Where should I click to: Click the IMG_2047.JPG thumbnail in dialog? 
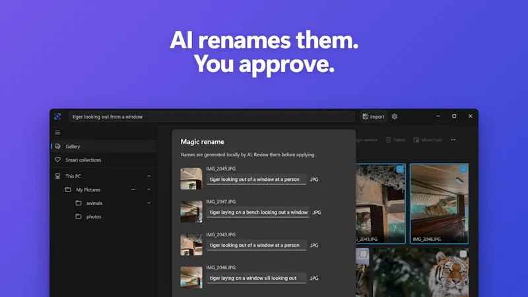pyautogui.click(x=191, y=211)
